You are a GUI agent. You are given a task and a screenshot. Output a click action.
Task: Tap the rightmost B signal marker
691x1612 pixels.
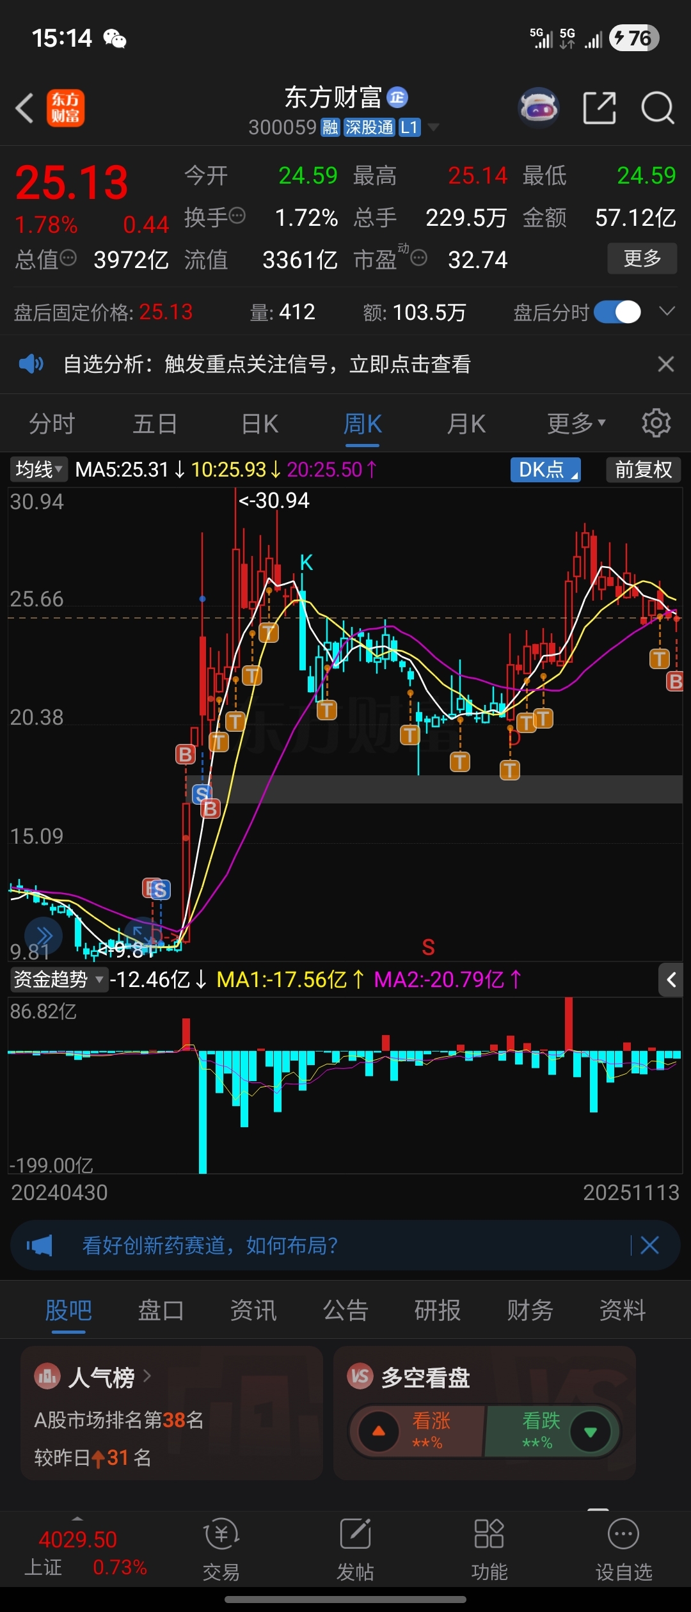point(676,681)
